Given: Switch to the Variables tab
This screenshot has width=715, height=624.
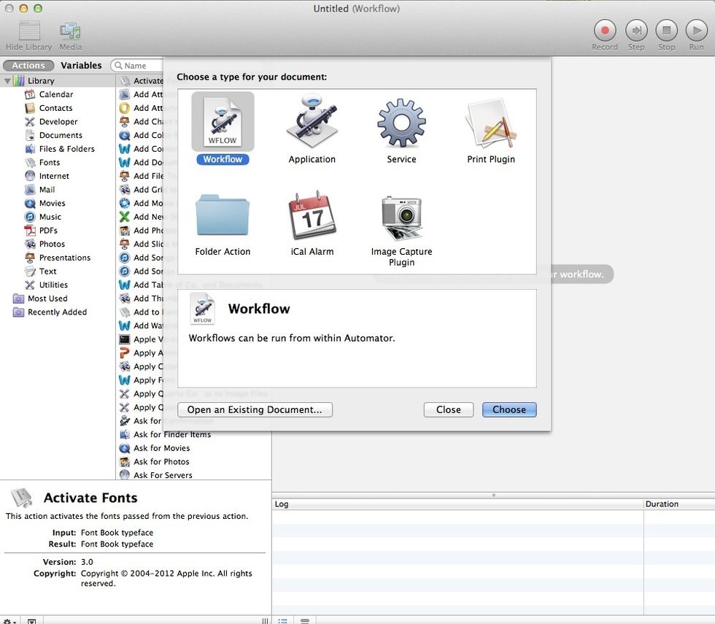Looking at the screenshot, I should (81, 66).
